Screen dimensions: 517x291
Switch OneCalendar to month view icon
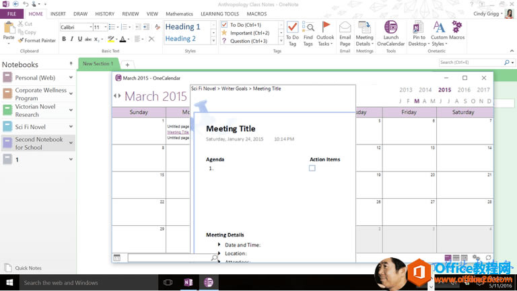click(448, 258)
